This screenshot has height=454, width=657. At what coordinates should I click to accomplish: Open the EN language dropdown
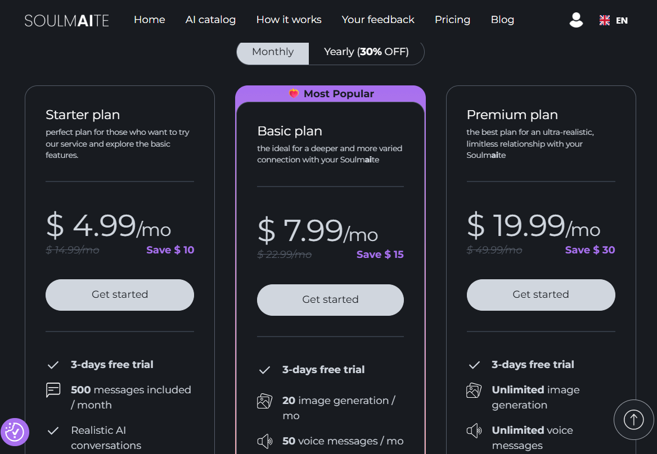[x=622, y=20]
